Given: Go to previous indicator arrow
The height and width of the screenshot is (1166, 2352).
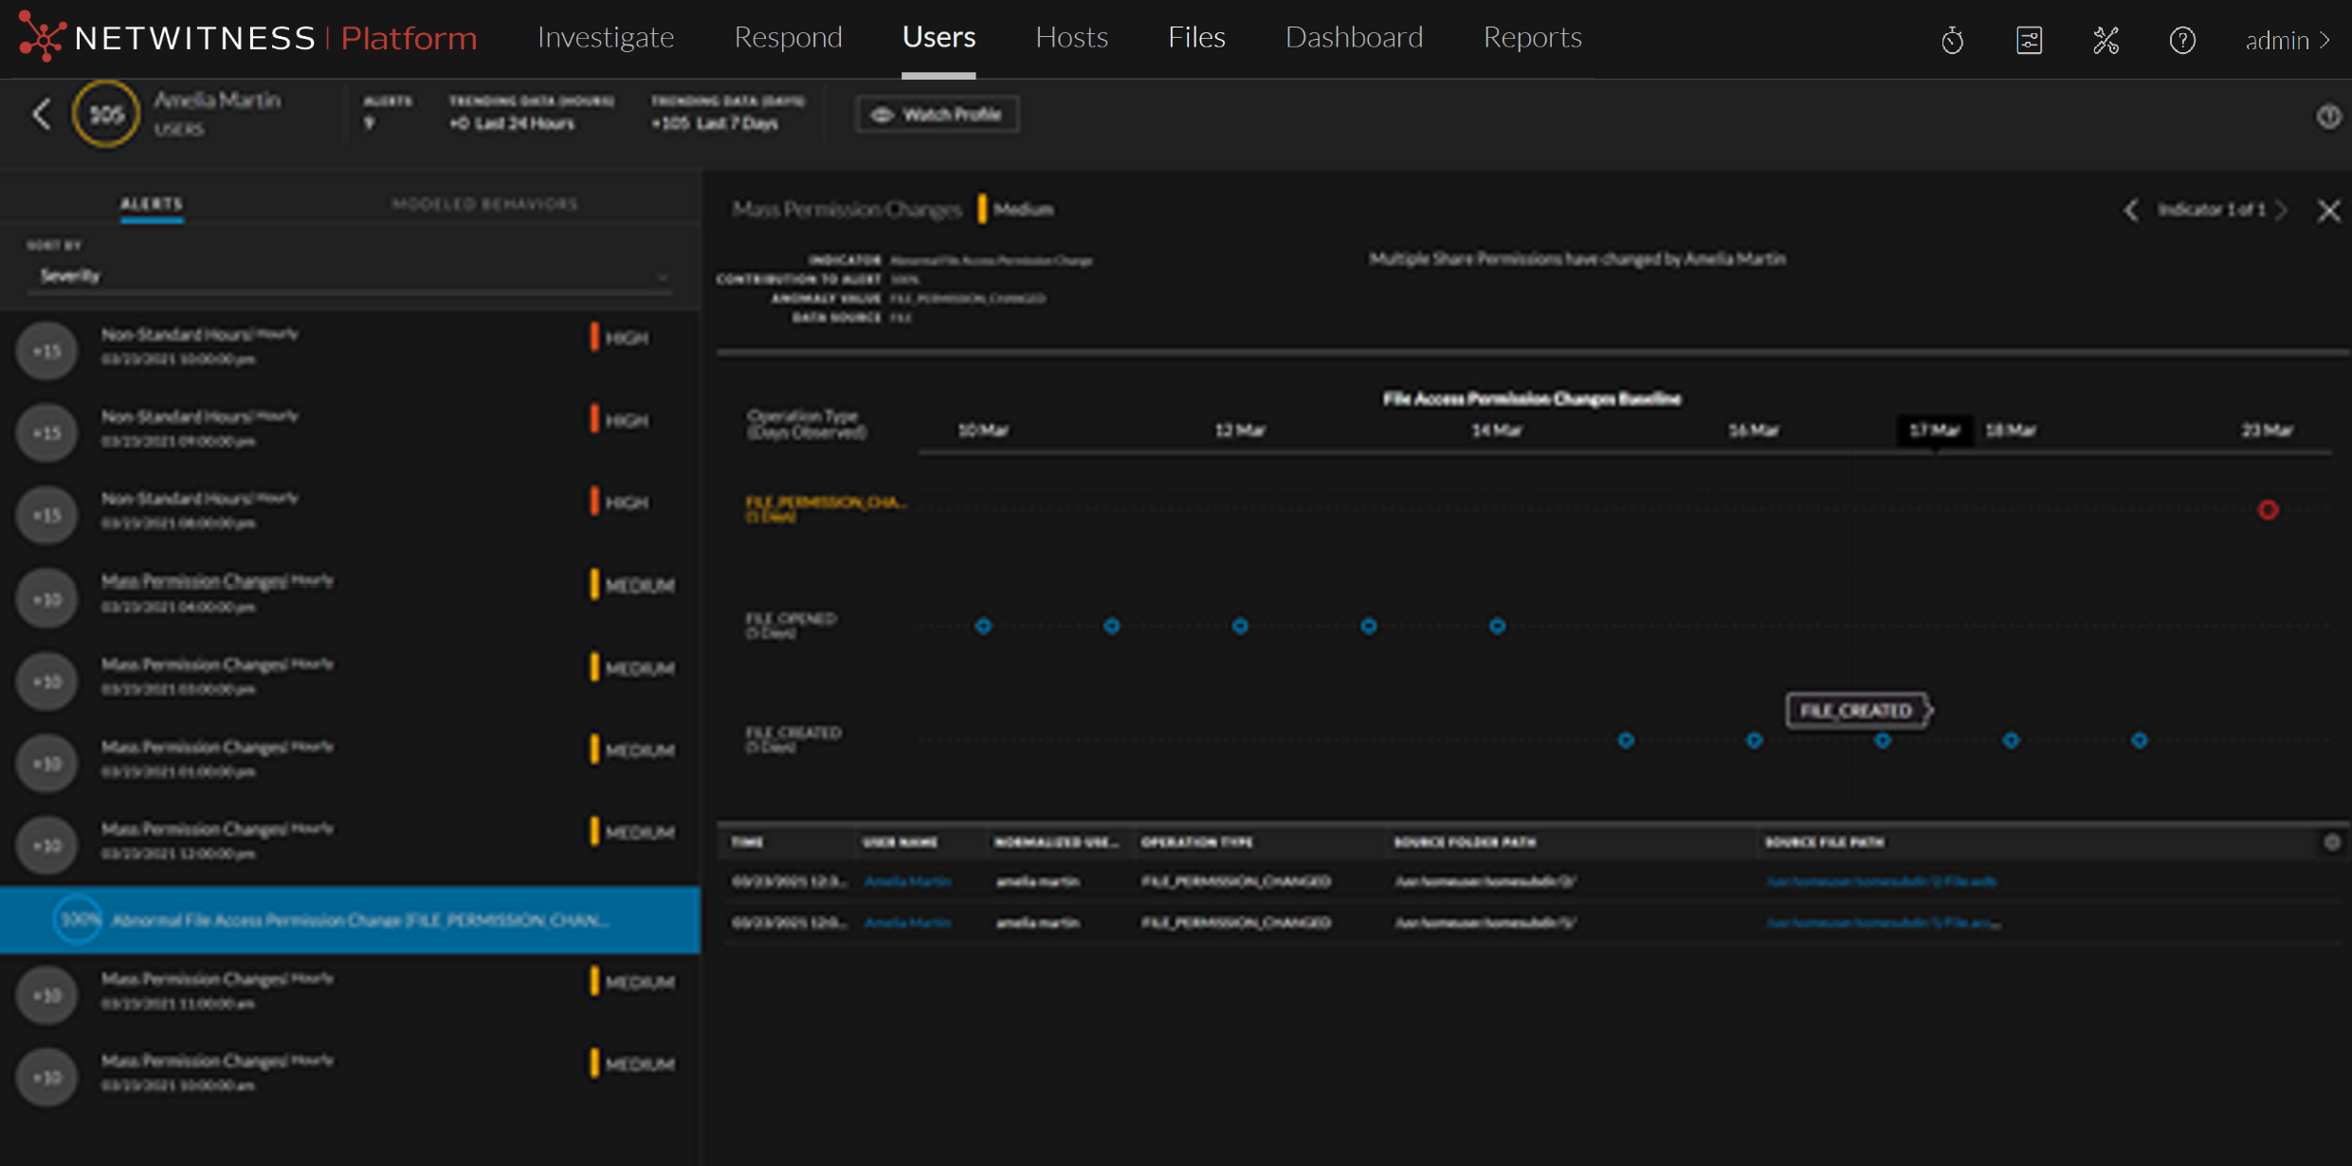Looking at the screenshot, I should click(2130, 210).
